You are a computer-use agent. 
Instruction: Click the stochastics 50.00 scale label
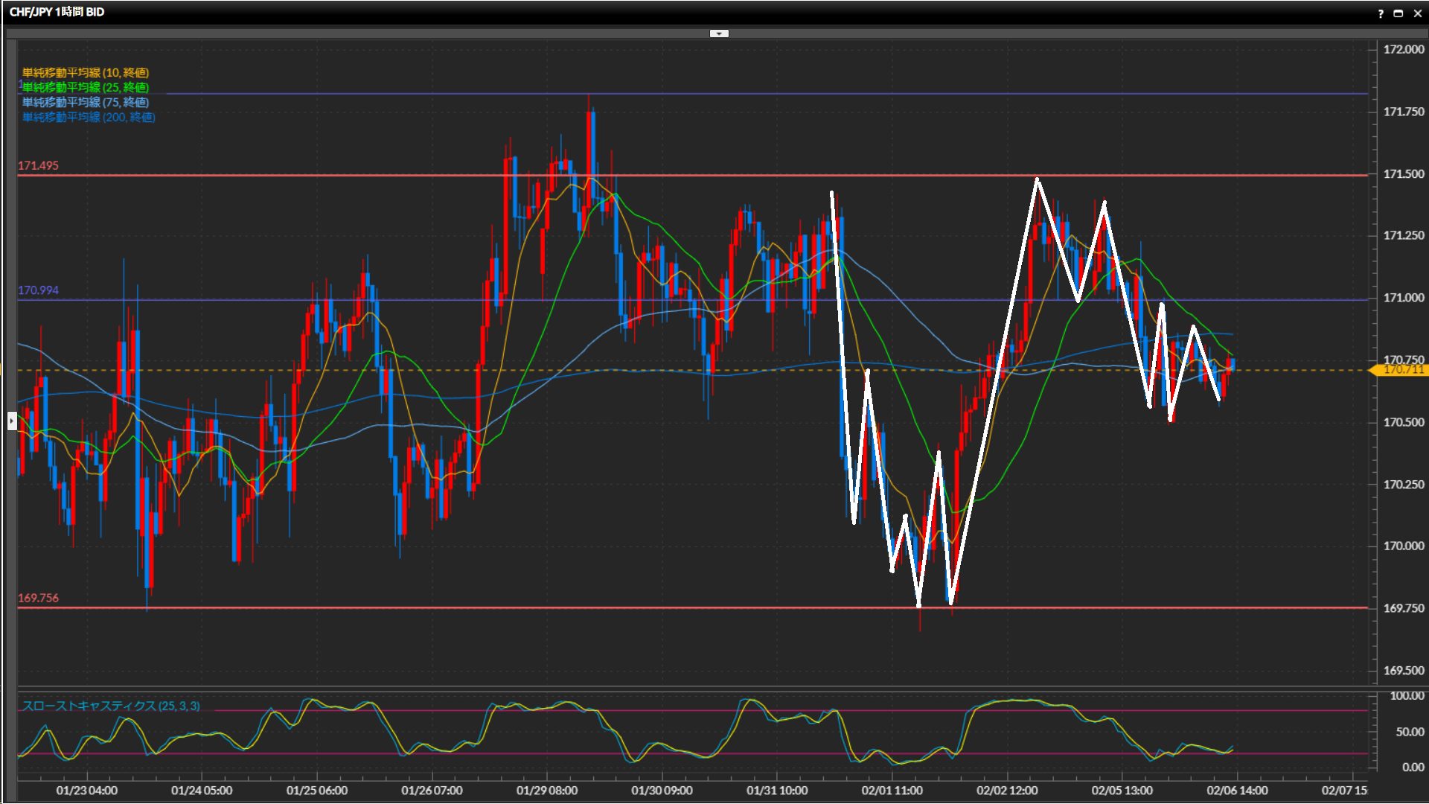[1409, 732]
